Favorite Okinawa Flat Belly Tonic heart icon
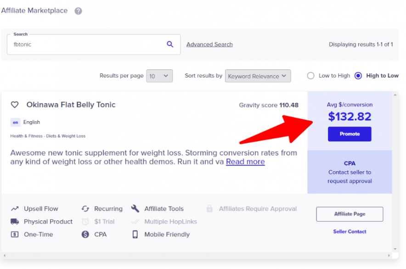Viewport: 406px width, 269px height. point(15,105)
